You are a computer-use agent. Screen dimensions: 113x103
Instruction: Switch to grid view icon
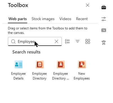88,41
